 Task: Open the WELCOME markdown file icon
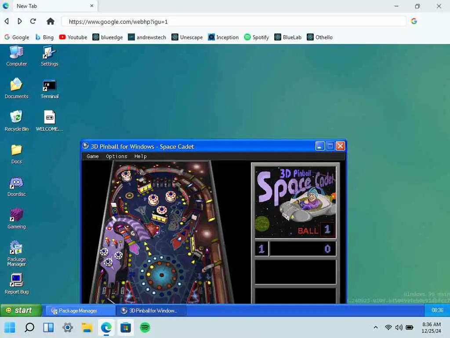[49, 121]
